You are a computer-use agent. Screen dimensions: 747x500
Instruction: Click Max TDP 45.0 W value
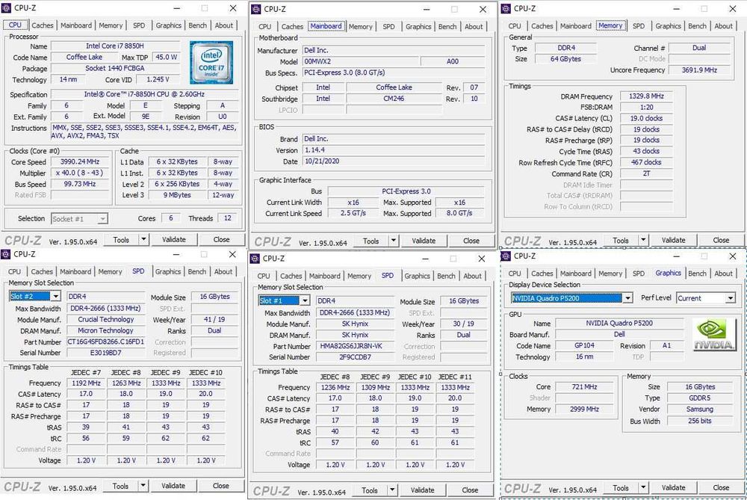pyautogui.click(x=167, y=58)
